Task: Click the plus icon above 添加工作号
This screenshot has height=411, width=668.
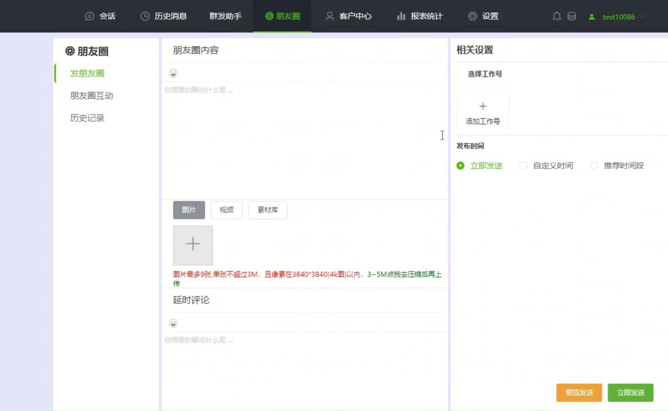Action: (x=483, y=106)
